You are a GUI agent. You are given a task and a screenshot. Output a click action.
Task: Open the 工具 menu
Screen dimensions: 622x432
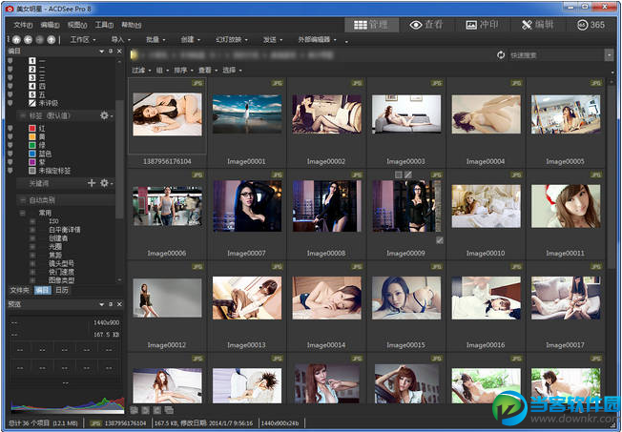tap(103, 24)
